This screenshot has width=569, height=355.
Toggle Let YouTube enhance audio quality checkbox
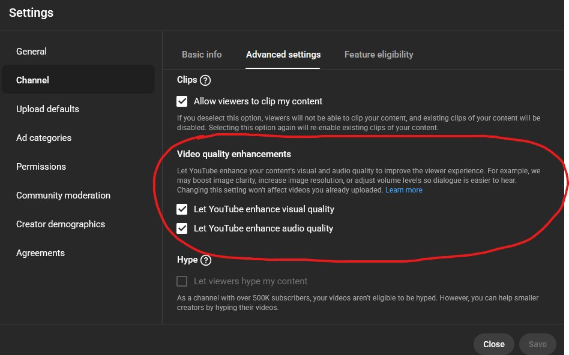pyautogui.click(x=182, y=228)
